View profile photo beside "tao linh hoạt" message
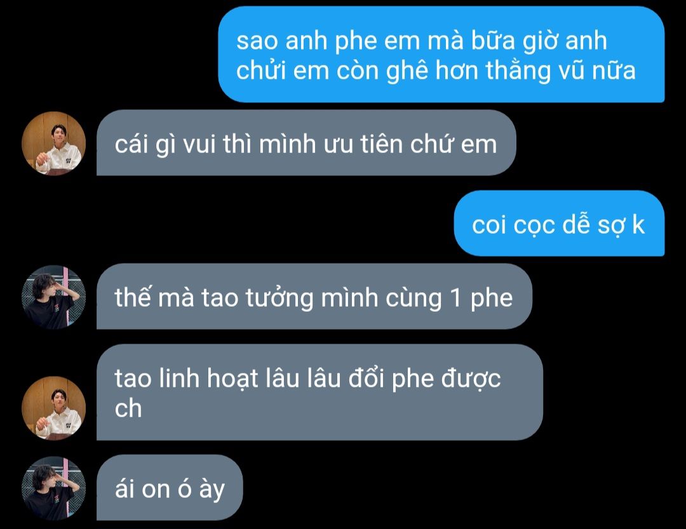This screenshot has width=686, height=529. click(x=54, y=408)
